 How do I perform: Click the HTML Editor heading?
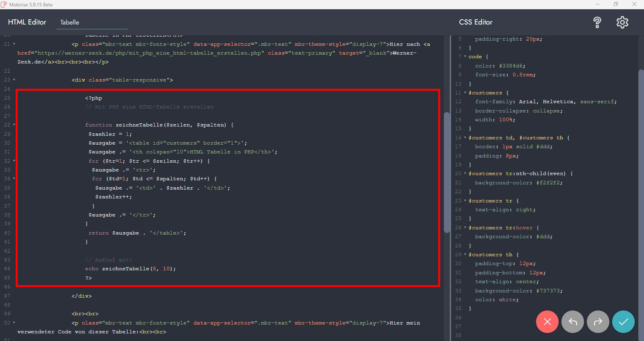pyautogui.click(x=27, y=22)
